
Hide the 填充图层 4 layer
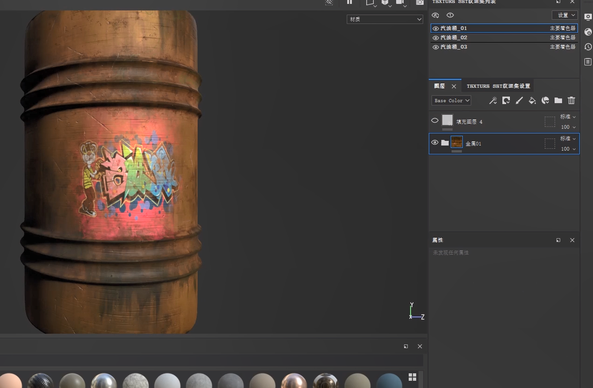(x=435, y=121)
